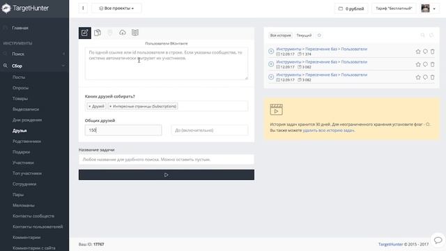This screenshot has width=446, height=251.
Task: Click the history search icon
Action: [x=423, y=36]
